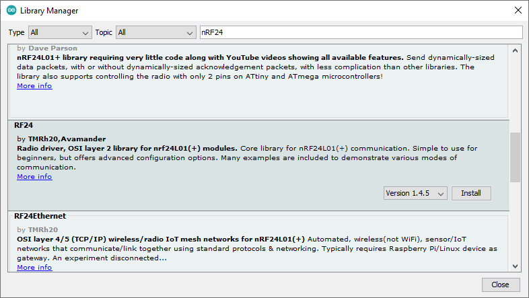Select the RF24Ethernet library entry
529x298 pixels.
[x=258, y=242]
